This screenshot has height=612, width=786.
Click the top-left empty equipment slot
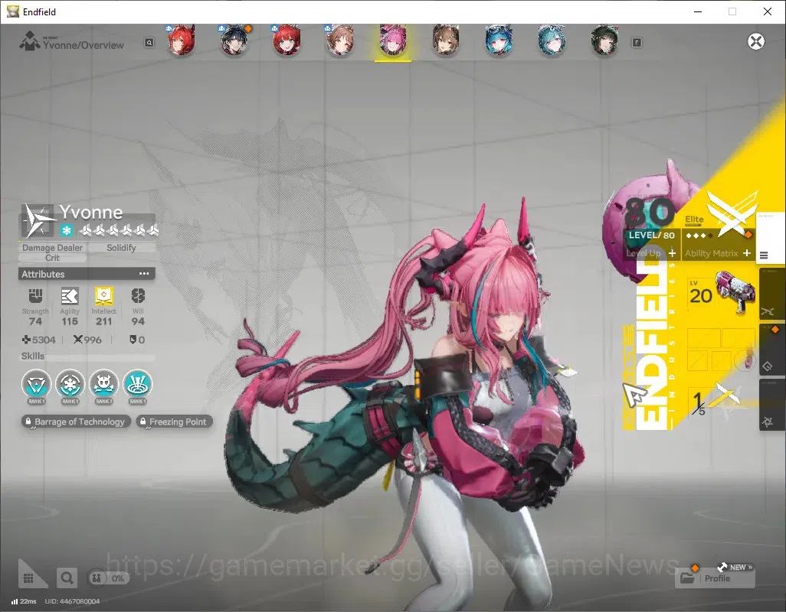704,338
